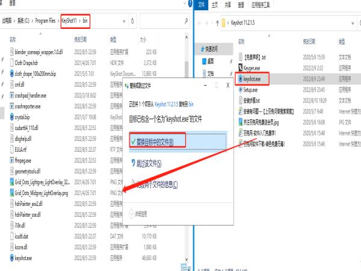Viewport: 361px width, 271px height.
Task: Click the crashreporter.exe file icon
Action: pyautogui.click(x=12, y=106)
